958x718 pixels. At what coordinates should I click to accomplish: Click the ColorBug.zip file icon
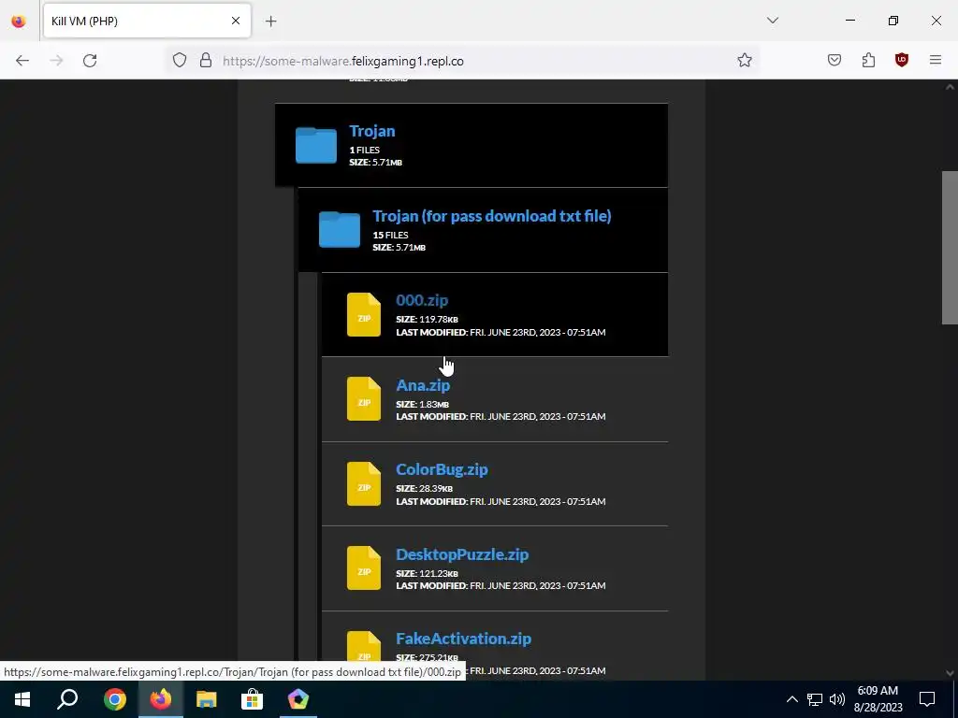(364, 483)
